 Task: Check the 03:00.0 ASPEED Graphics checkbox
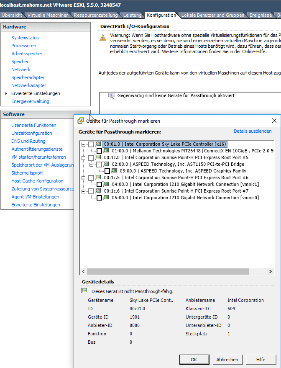point(107,171)
